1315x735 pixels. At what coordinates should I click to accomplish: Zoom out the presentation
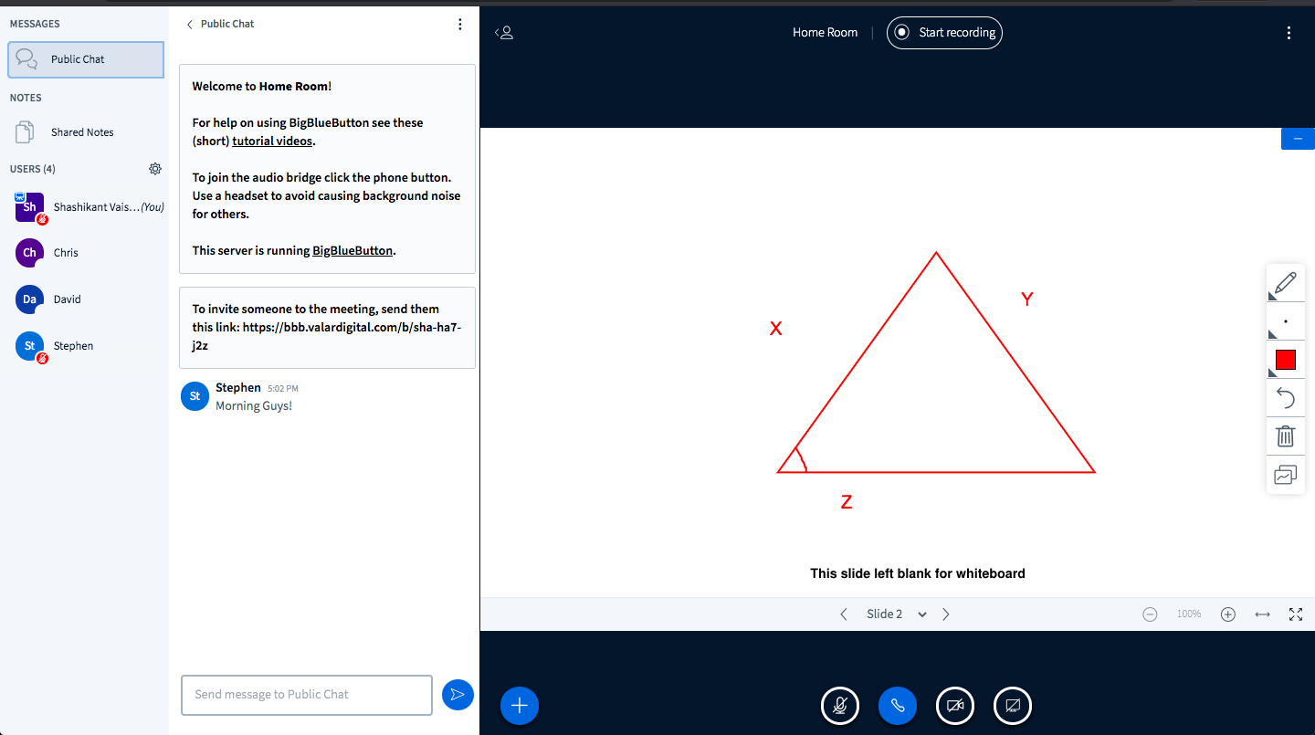pyautogui.click(x=1150, y=614)
